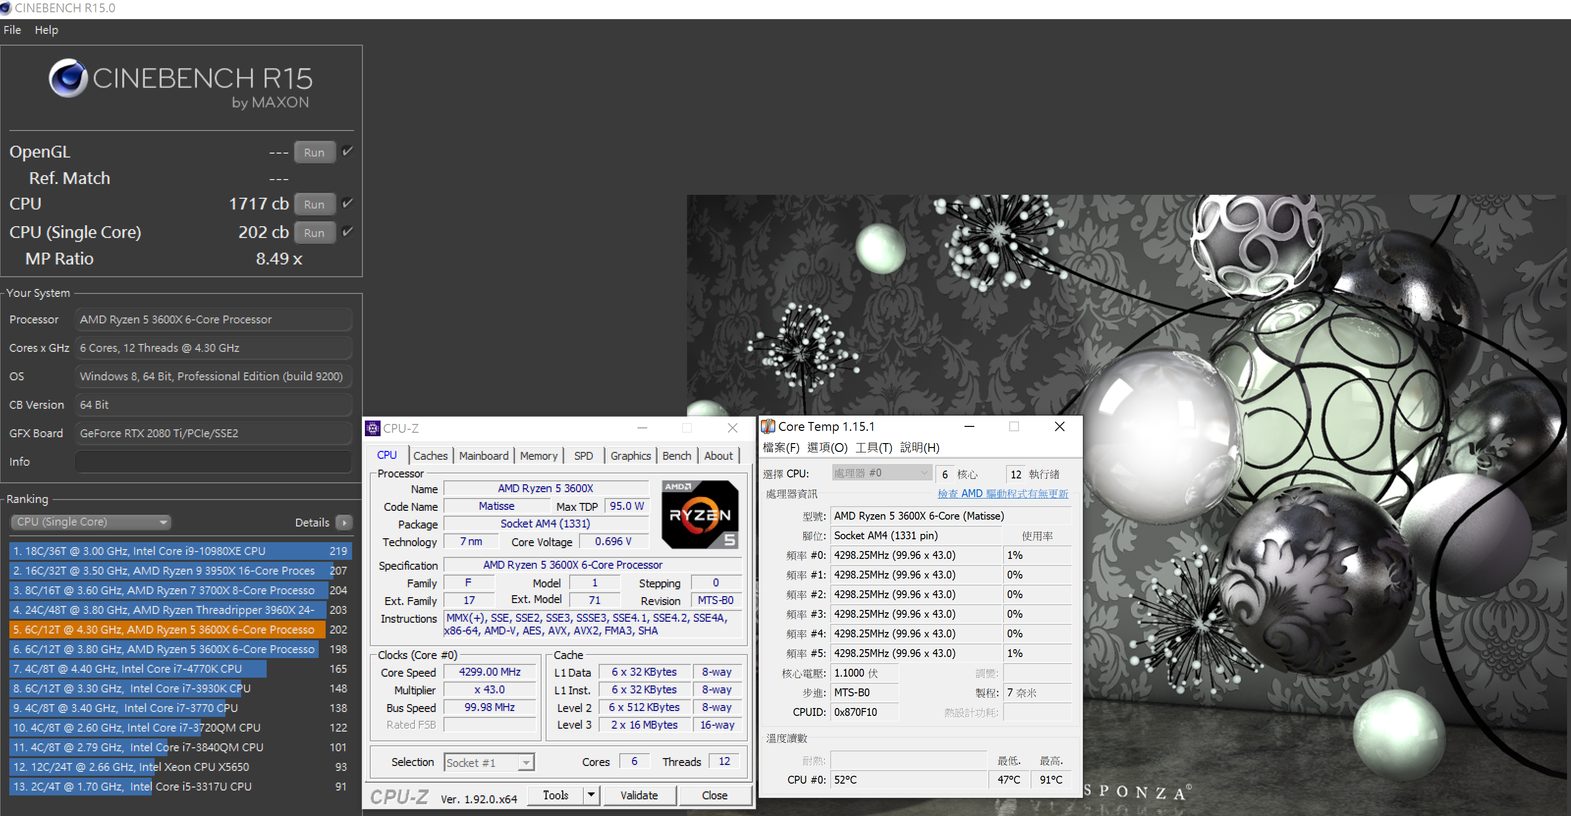Viewport: 1571px width, 816px height.
Task: Select ranking row 3 Ryzen 7 3700X
Action: 181,590
